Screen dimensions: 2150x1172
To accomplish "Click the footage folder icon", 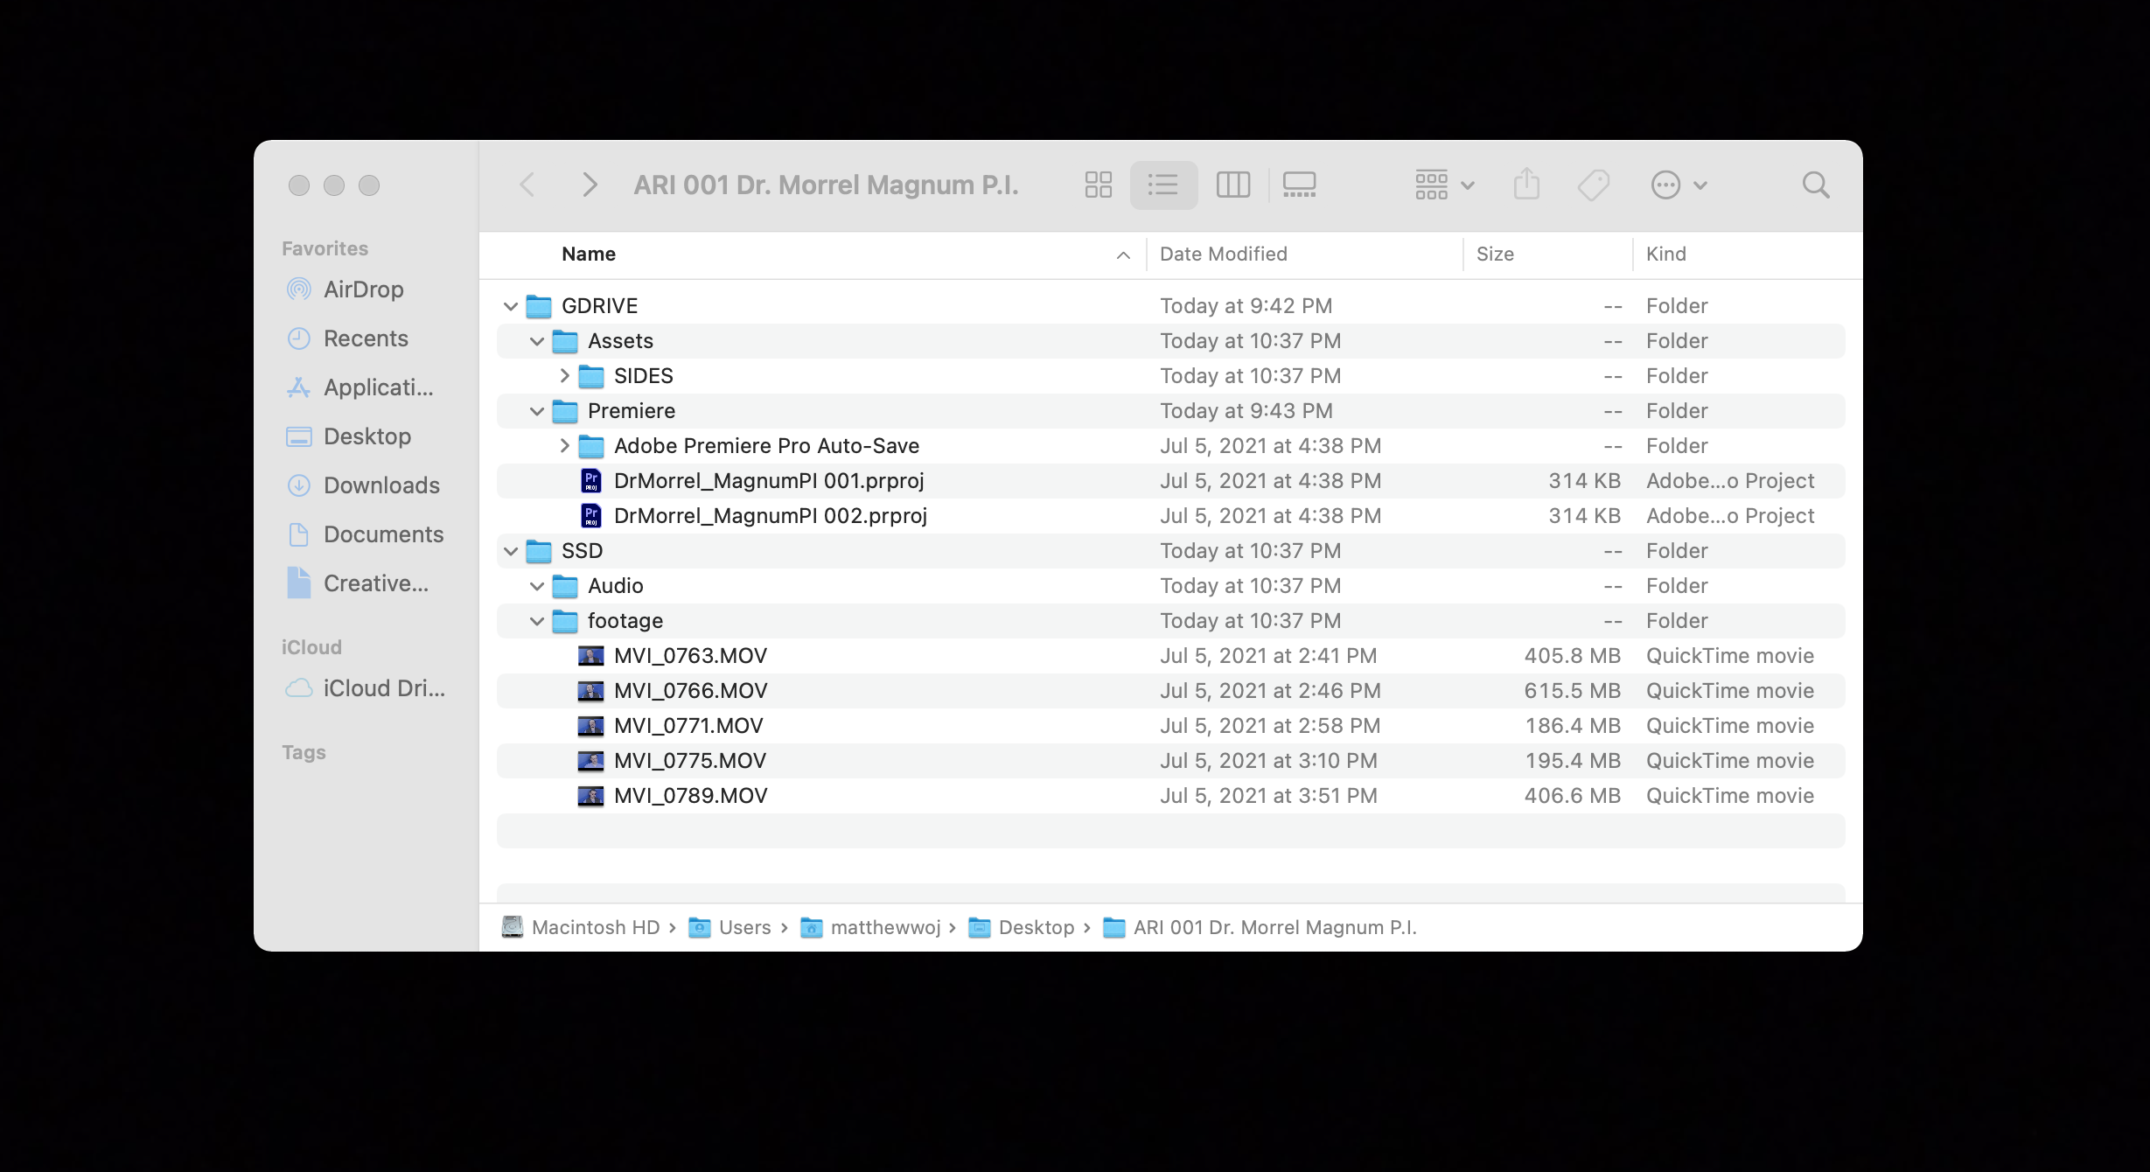I will 565,621.
